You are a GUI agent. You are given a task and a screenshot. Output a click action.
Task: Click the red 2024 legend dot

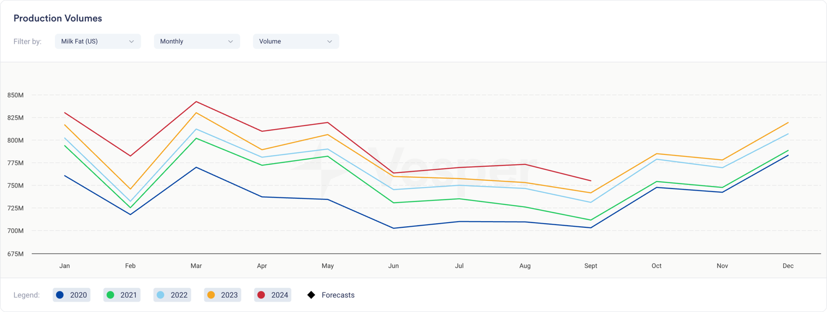coord(261,295)
